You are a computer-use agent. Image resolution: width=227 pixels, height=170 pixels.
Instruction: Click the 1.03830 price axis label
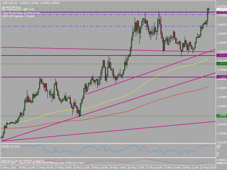[221, 88]
